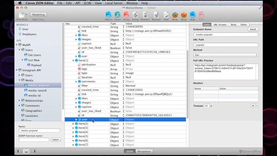277x156 pixels.
Task: Expand the Relationships group in the sidebar
Action: [x=19, y=101]
